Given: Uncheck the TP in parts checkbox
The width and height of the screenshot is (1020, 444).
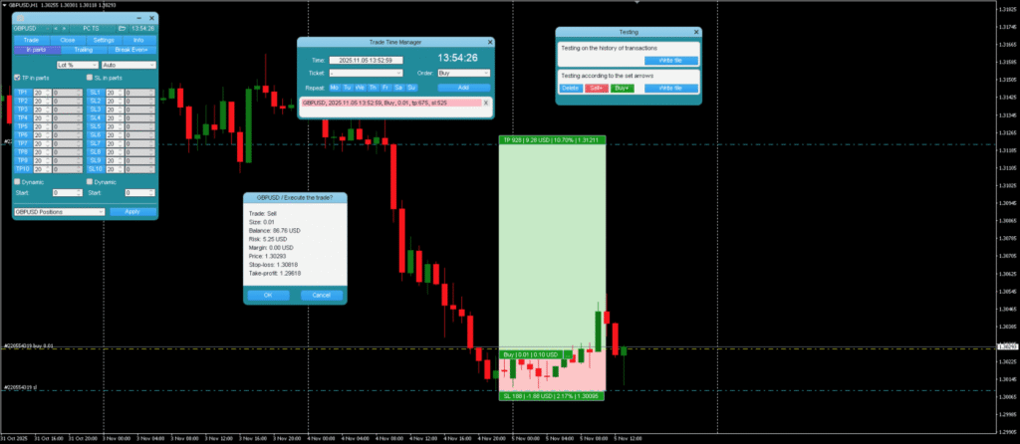Looking at the screenshot, I should pos(16,78).
